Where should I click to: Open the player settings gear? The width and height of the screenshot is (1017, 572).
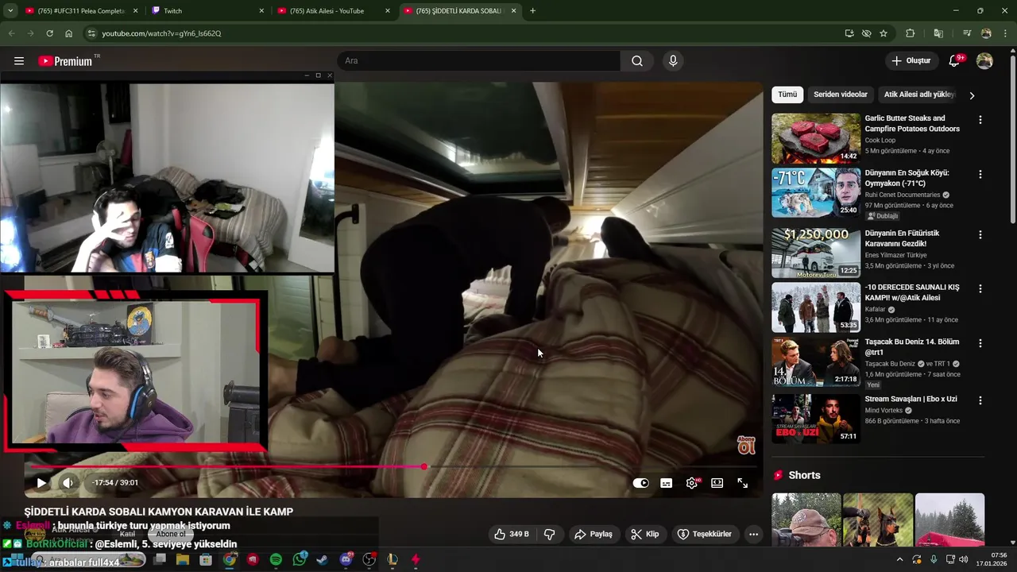pos(692,483)
